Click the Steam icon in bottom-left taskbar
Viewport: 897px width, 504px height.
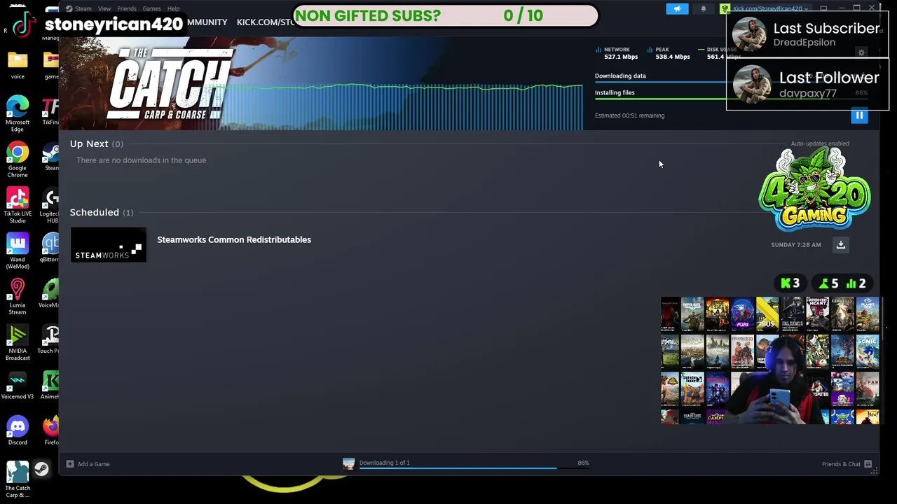coord(41,470)
